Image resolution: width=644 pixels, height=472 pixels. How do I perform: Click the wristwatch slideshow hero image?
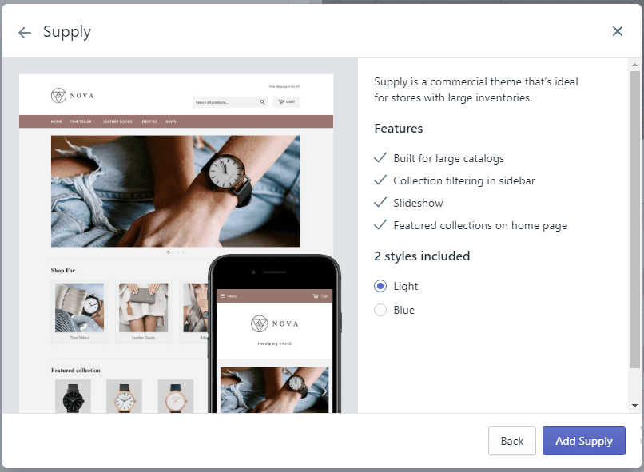tap(175, 191)
